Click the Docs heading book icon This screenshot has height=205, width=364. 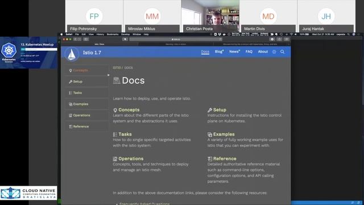[117, 80]
